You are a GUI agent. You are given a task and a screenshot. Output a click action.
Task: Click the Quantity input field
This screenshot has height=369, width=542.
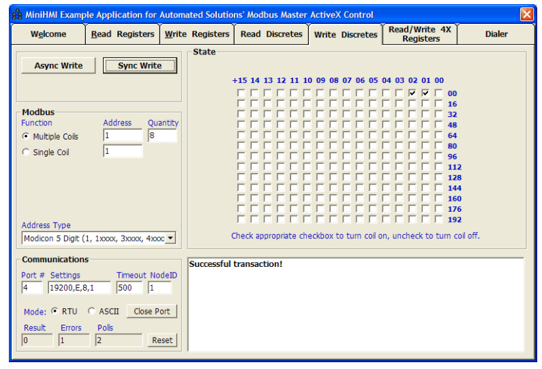162,135
